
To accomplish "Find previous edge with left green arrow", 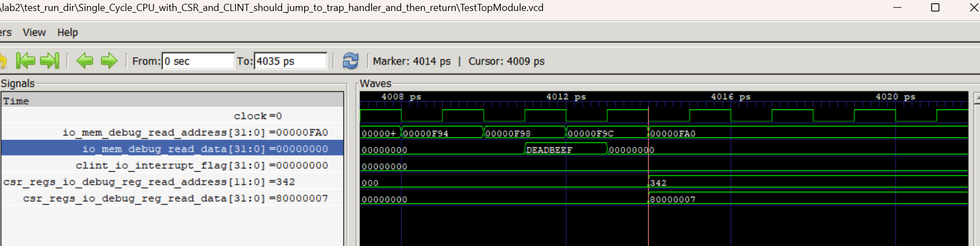I will coord(85,61).
